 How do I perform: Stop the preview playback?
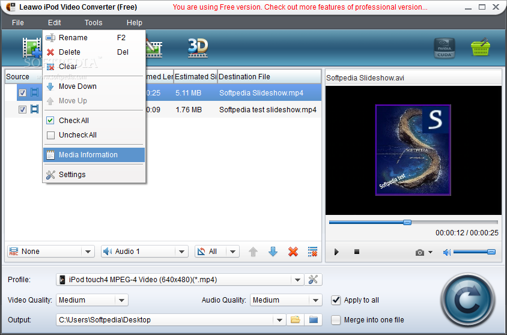[357, 252]
